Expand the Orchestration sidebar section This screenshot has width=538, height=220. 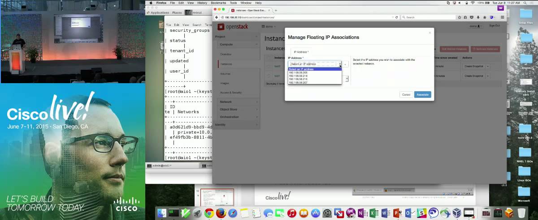(238, 117)
